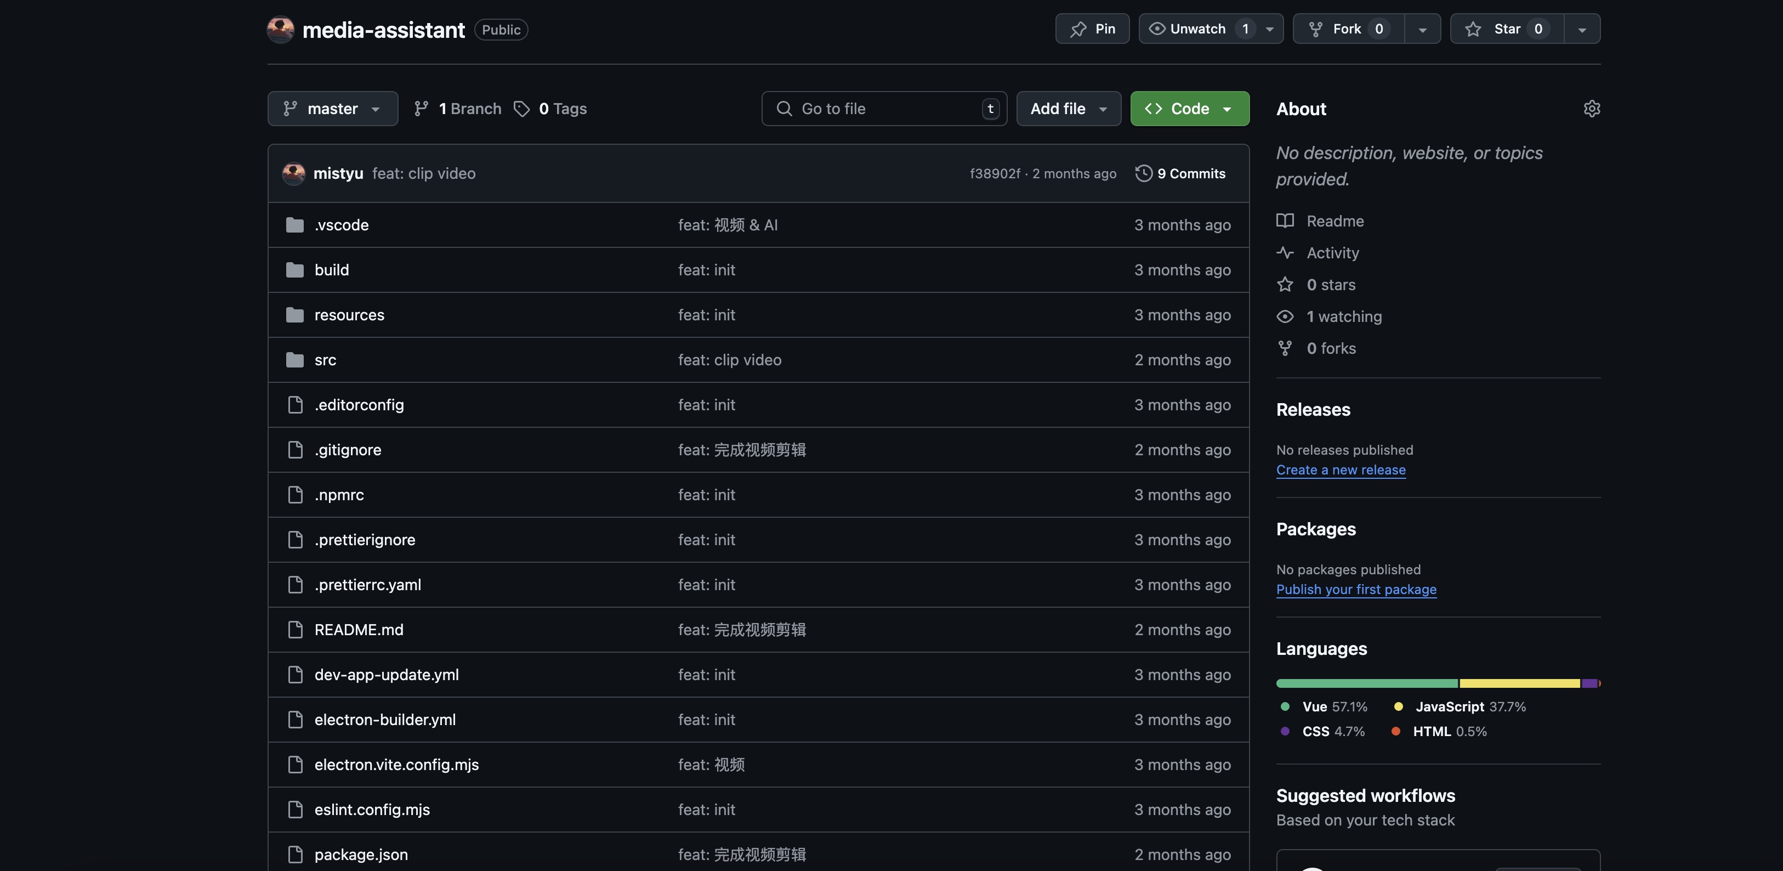Star the repository
Screen dimensions: 1783x871
pos(1507,29)
